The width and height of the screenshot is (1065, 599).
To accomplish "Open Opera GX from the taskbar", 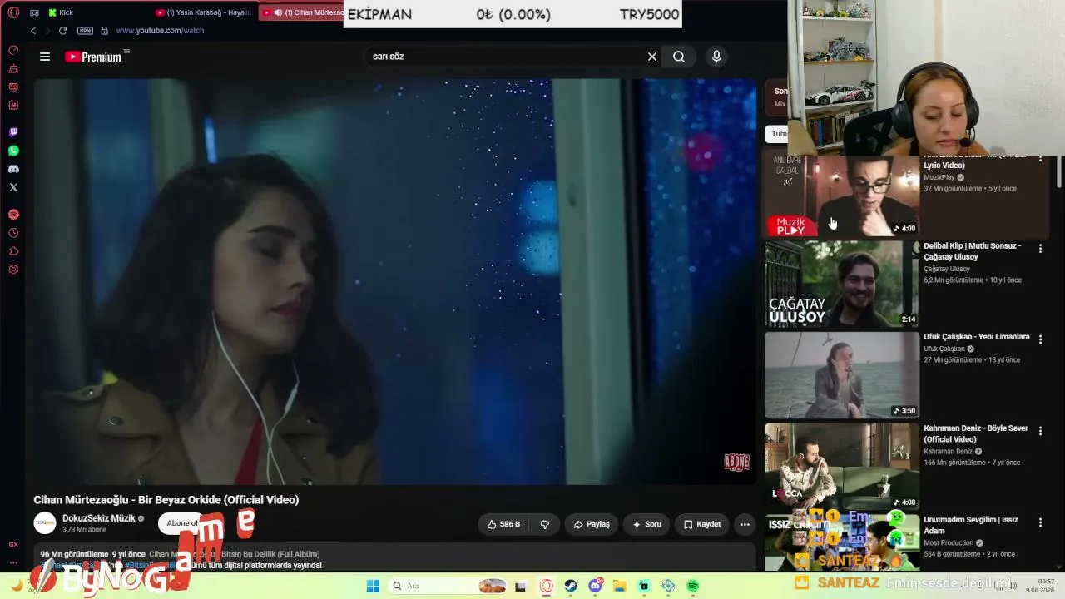I will pyautogui.click(x=547, y=586).
